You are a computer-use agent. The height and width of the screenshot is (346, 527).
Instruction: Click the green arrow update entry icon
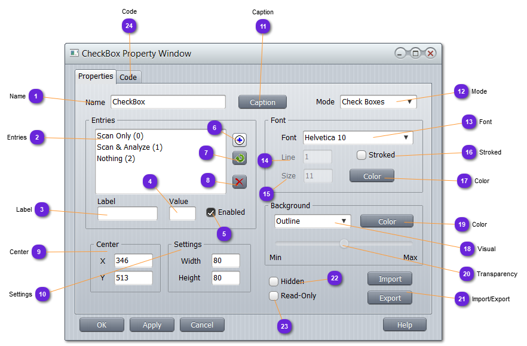pyautogui.click(x=240, y=159)
